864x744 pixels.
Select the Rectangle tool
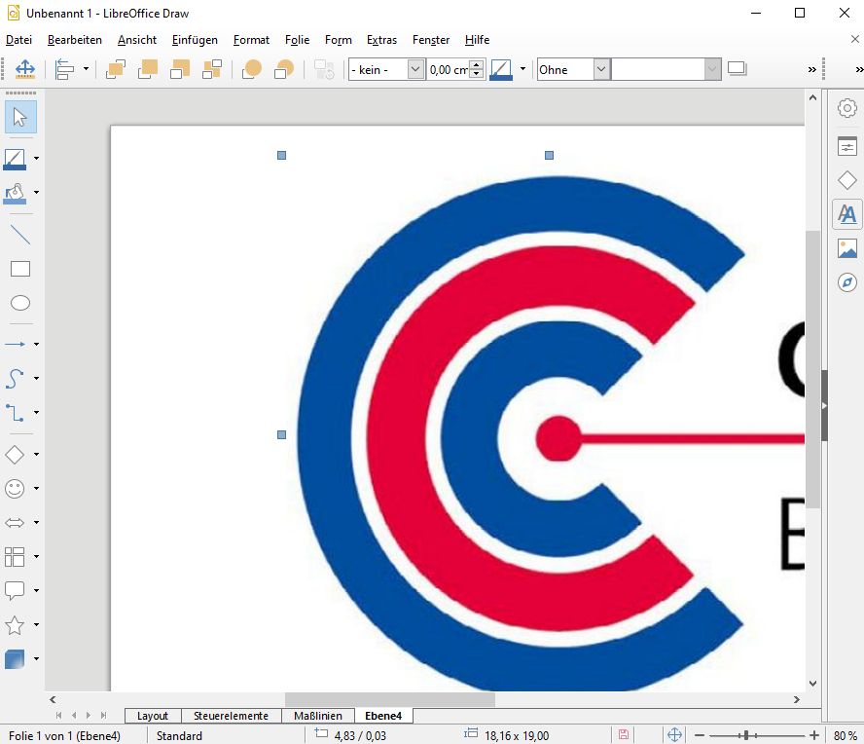20,269
